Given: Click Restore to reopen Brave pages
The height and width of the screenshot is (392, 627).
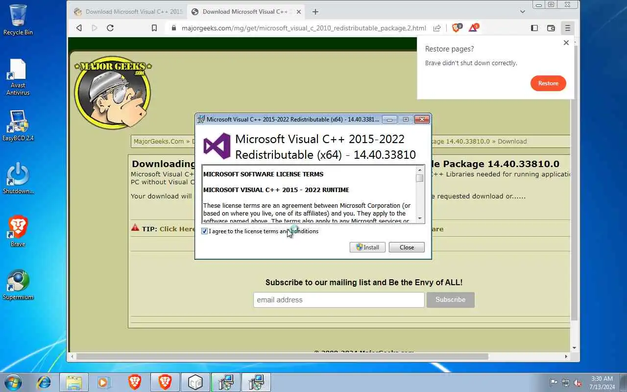Looking at the screenshot, I should [x=548, y=83].
